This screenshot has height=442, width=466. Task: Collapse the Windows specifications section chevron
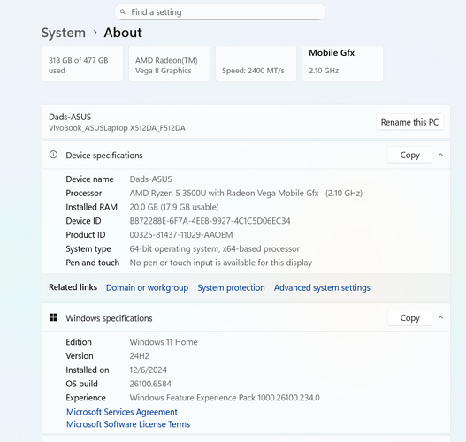tap(440, 317)
